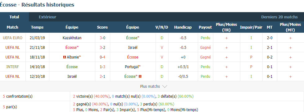Open the Derniers 20 matchs selector
The width and height of the screenshot is (304, 112).
279,17
